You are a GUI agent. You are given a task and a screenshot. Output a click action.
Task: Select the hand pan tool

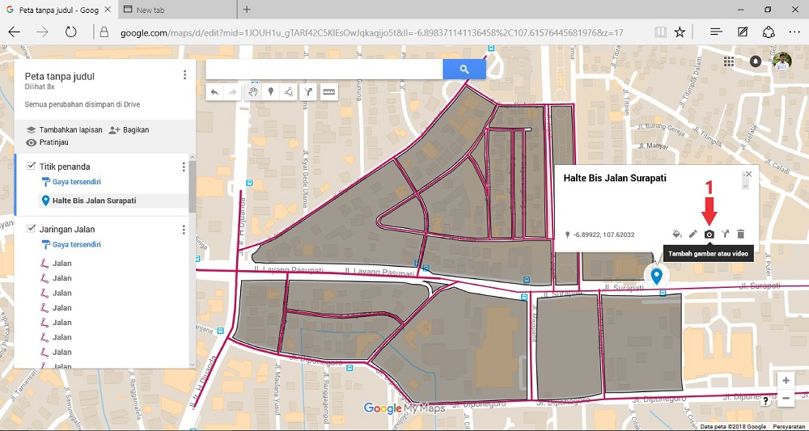(x=252, y=92)
